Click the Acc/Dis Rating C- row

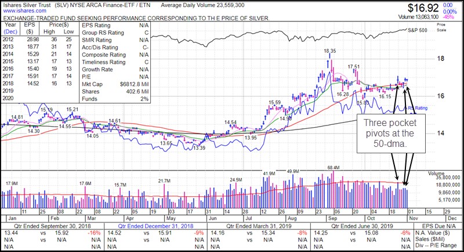(115, 48)
